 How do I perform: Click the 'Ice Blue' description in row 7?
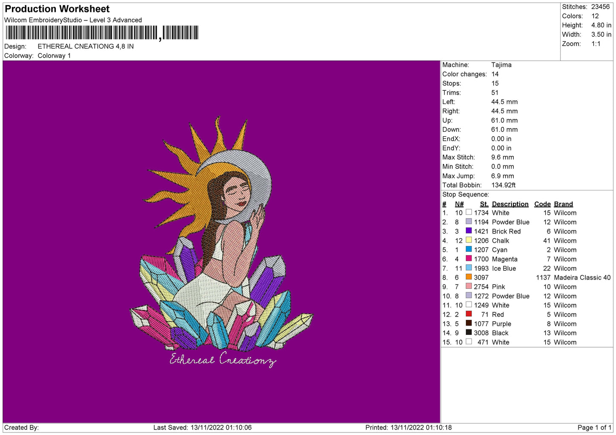pyautogui.click(x=504, y=268)
